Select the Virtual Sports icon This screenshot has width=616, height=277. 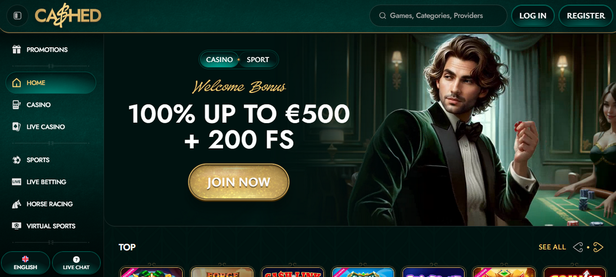click(16, 226)
